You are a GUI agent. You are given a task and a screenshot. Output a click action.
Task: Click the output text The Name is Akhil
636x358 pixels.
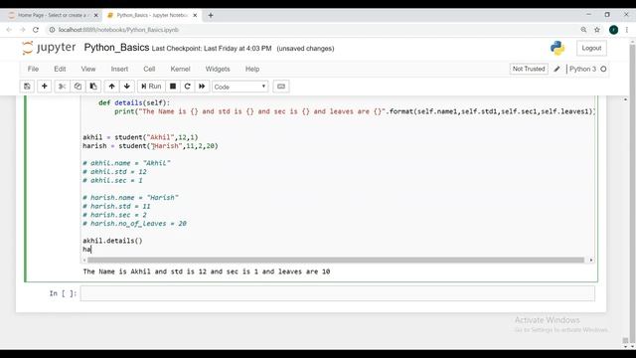pos(207,271)
